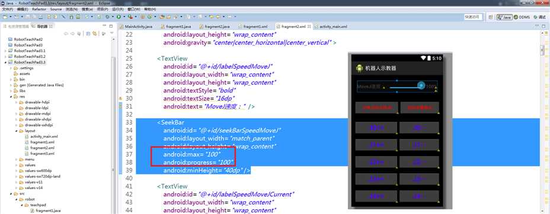Click the Open Perspective icon left of Java
550x214 pixels.
(491, 17)
